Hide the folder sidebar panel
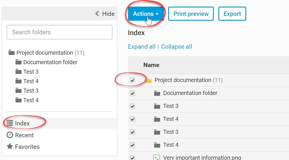 pos(105,14)
